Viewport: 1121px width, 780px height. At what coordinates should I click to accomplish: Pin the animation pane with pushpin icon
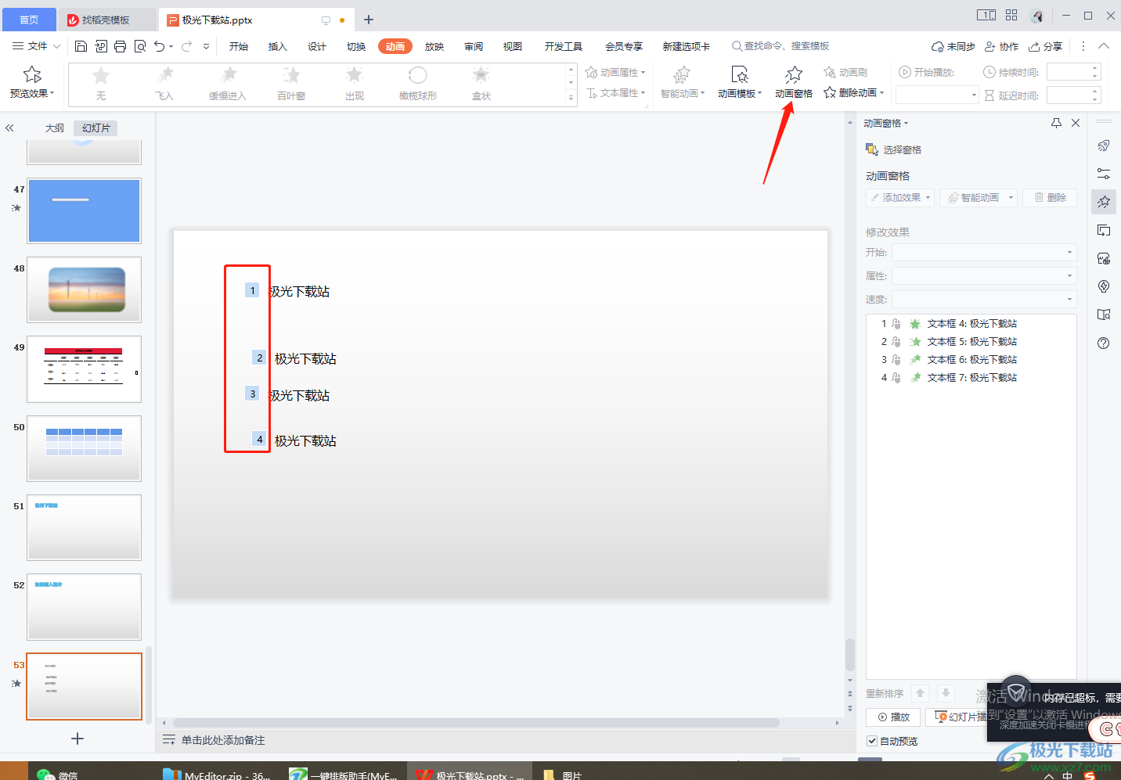(x=1056, y=123)
